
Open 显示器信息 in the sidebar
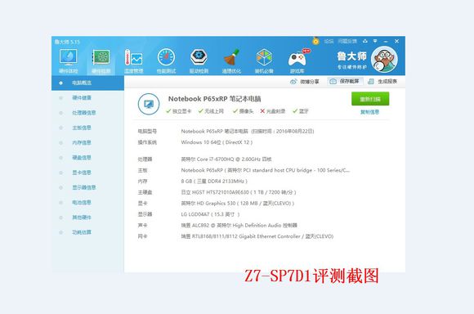(x=83, y=187)
